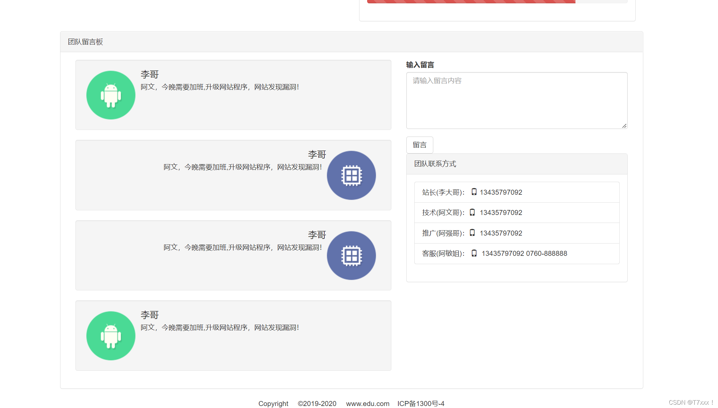Click 客服 phone number 0760-888888 row
Screen dimensions: 718x408
coord(546,254)
